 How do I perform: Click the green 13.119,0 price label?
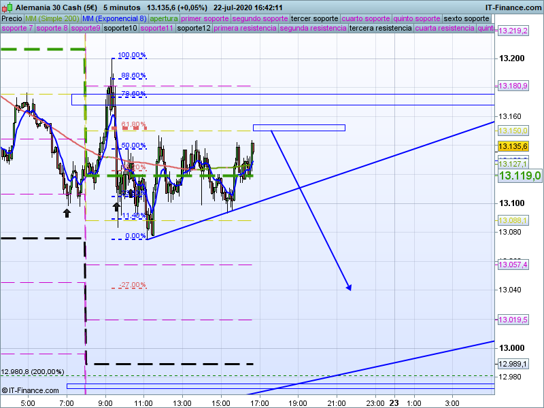tap(520, 175)
